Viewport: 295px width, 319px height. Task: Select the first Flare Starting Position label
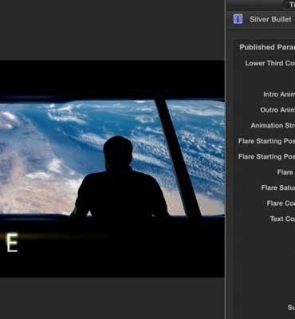click(266, 141)
